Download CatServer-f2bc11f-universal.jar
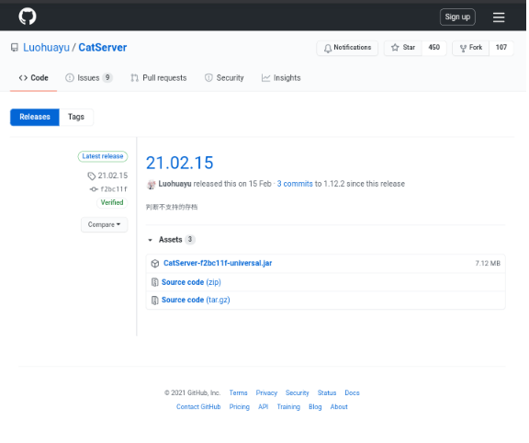The height and width of the screenshot is (443, 529). click(218, 264)
